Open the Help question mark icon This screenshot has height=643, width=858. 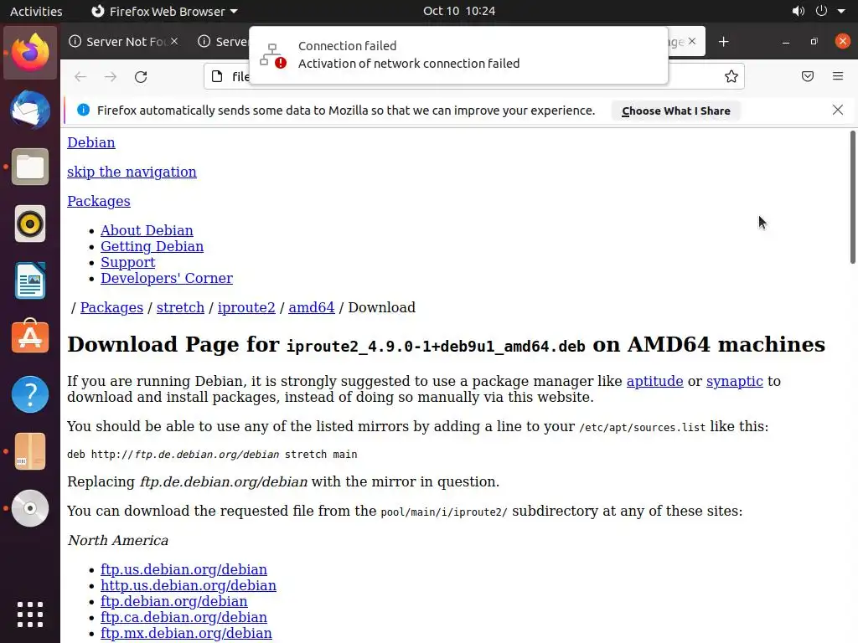pyautogui.click(x=30, y=394)
